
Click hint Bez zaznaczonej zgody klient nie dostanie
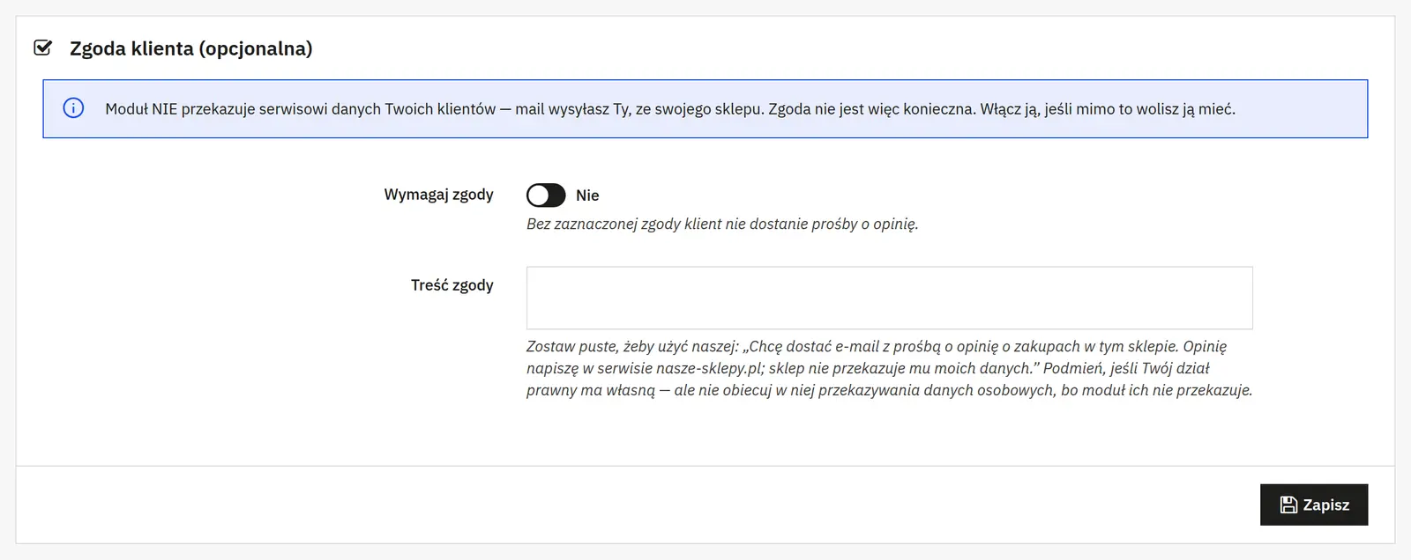722,224
